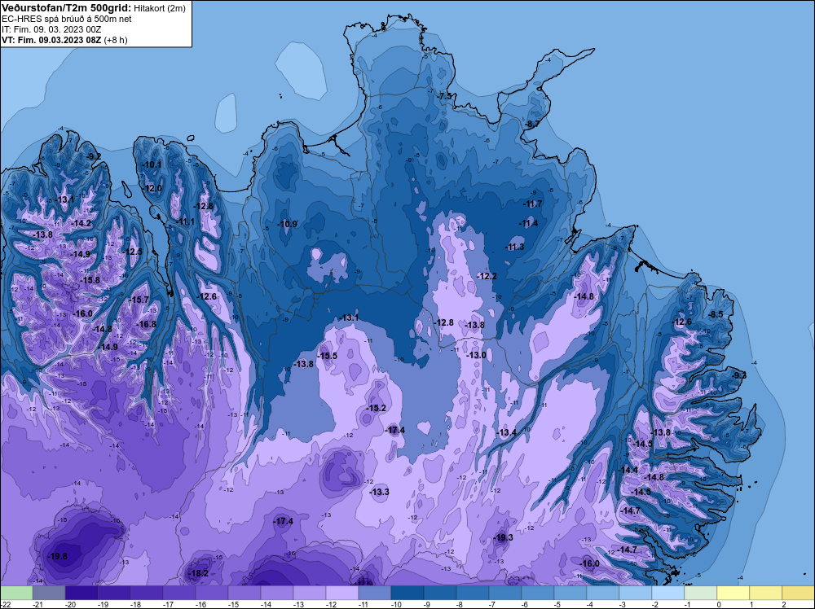
Task: Click the -13.3 temperature value
Action: (x=380, y=492)
